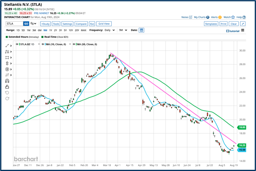Click the GO button
256x171 pixels.
click(26, 24)
